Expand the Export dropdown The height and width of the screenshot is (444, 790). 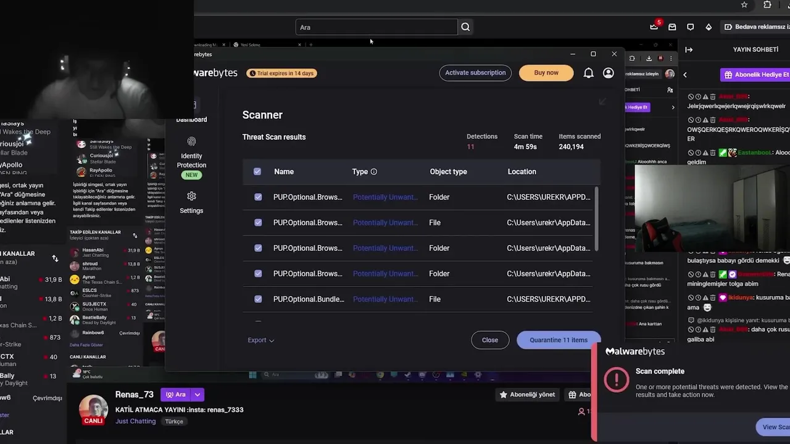[261, 340]
